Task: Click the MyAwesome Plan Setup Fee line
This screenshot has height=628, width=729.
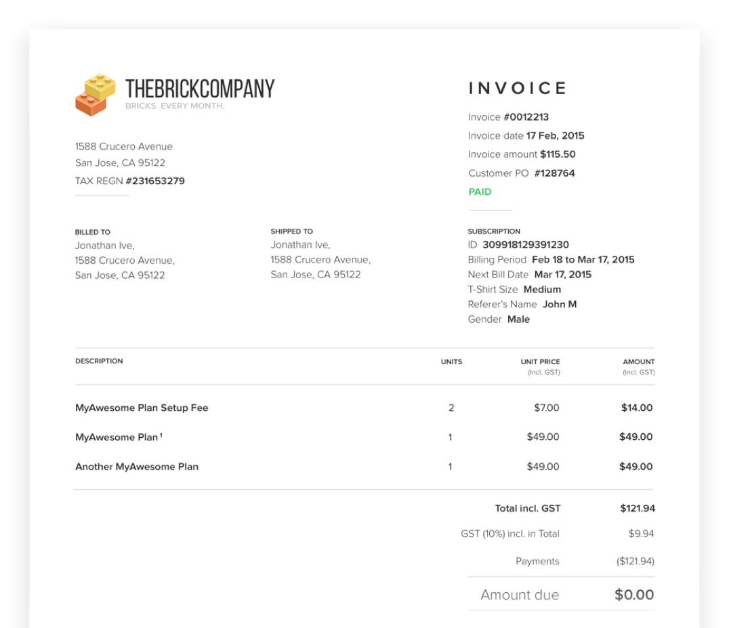Action: coord(141,407)
